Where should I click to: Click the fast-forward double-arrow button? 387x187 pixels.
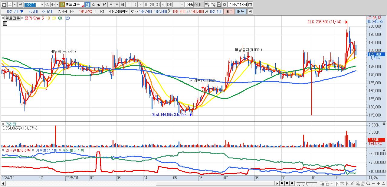click(292, 183)
